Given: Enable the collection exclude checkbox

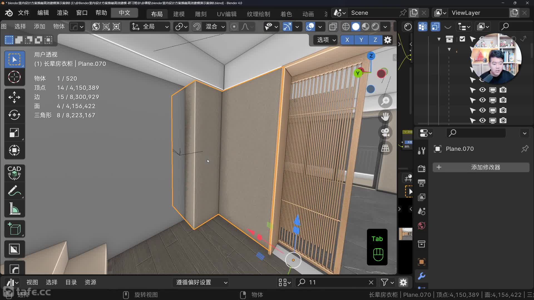Looking at the screenshot, I should point(462,39).
